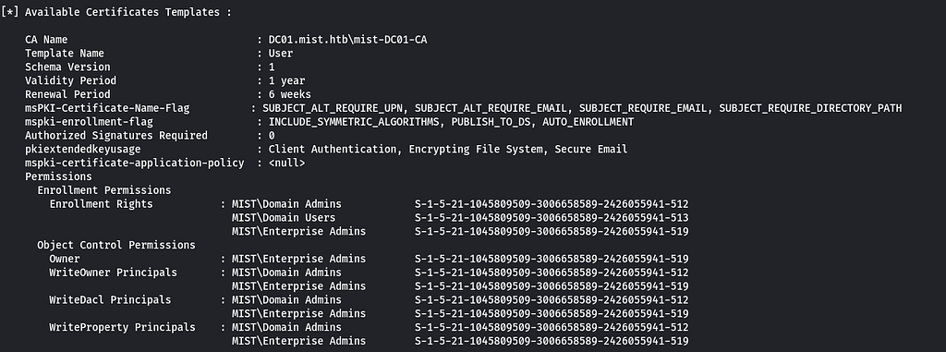The width and height of the screenshot is (946, 352).
Task: Click the WriteProperty Principals label
Action: [123, 327]
